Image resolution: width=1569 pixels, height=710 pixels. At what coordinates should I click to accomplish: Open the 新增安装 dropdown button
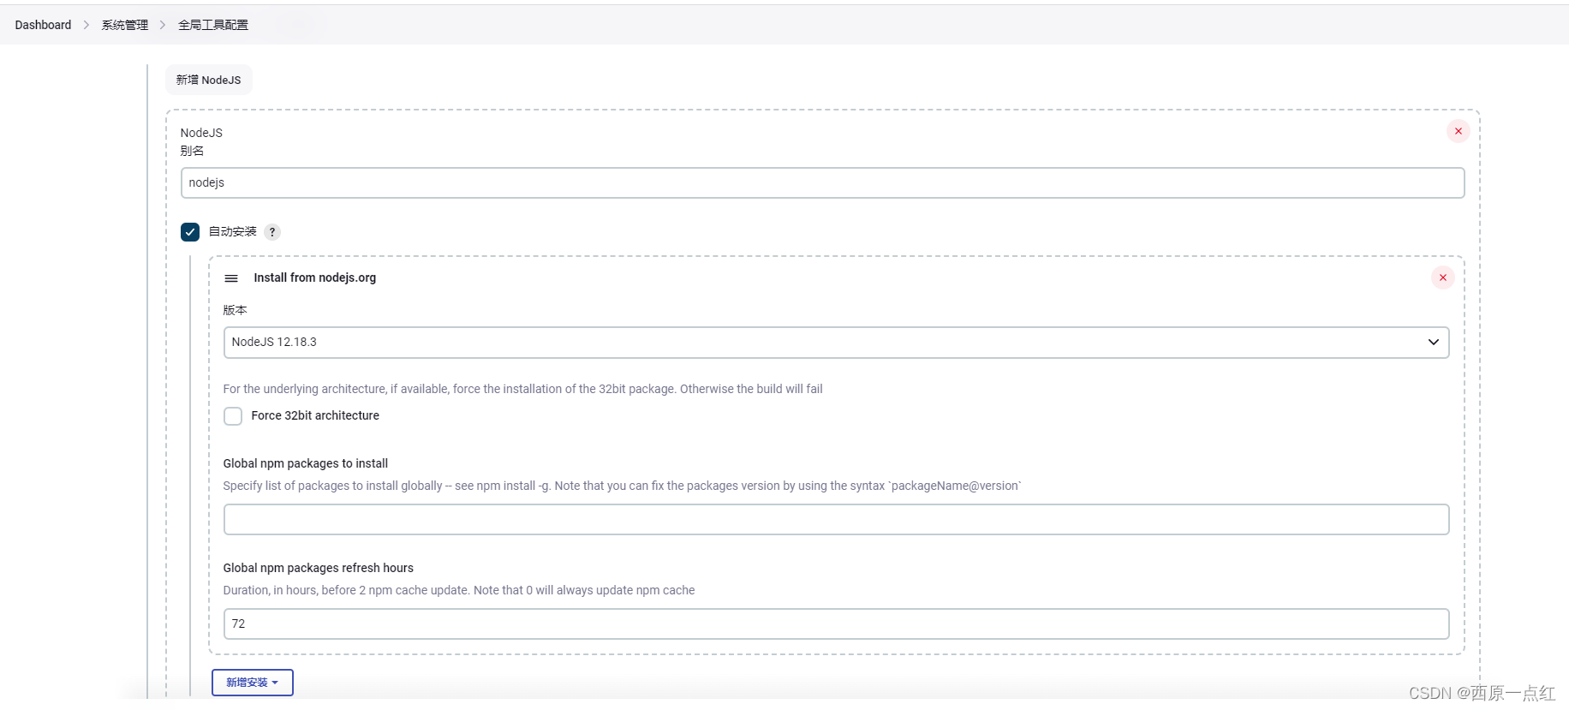click(x=253, y=683)
